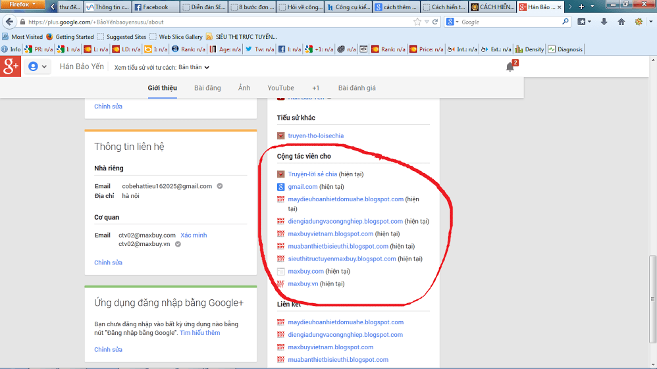Viewport: 657px width, 369px height.
Task: Click the Density toolbar button
Action: click(529, 49)
